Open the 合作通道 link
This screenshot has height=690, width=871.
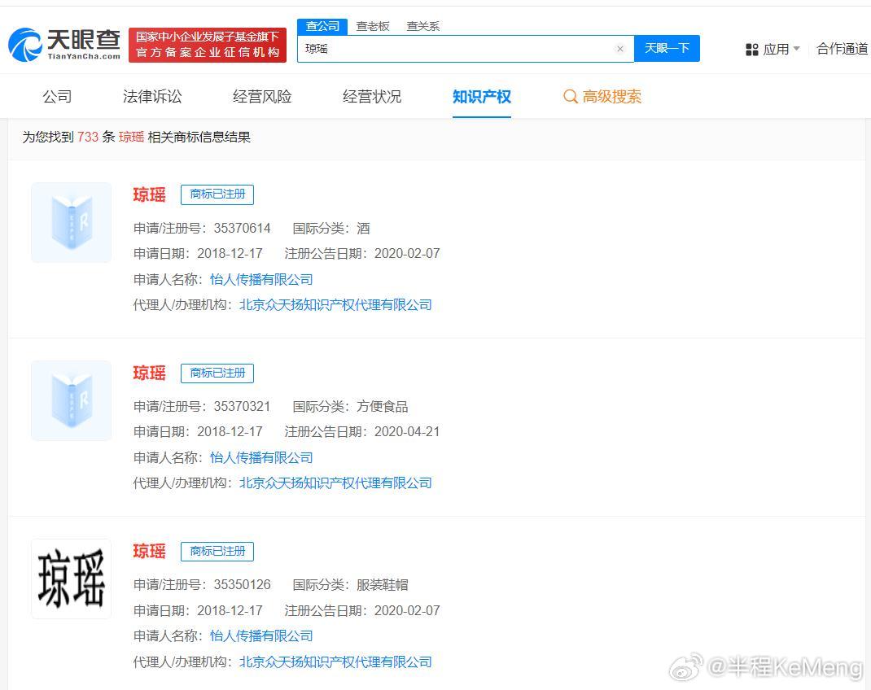(843, 49)
